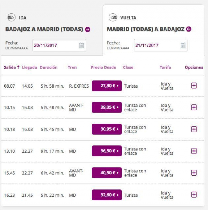Click the arrow icon beside Madrid a Badajoz
This screenshot has height=210, width=208.
(189, 29)
